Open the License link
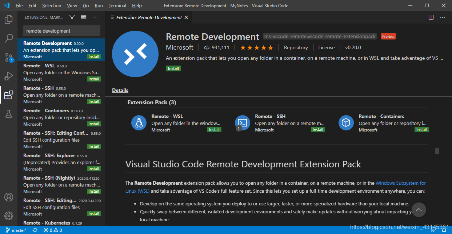 click(327, 47)
